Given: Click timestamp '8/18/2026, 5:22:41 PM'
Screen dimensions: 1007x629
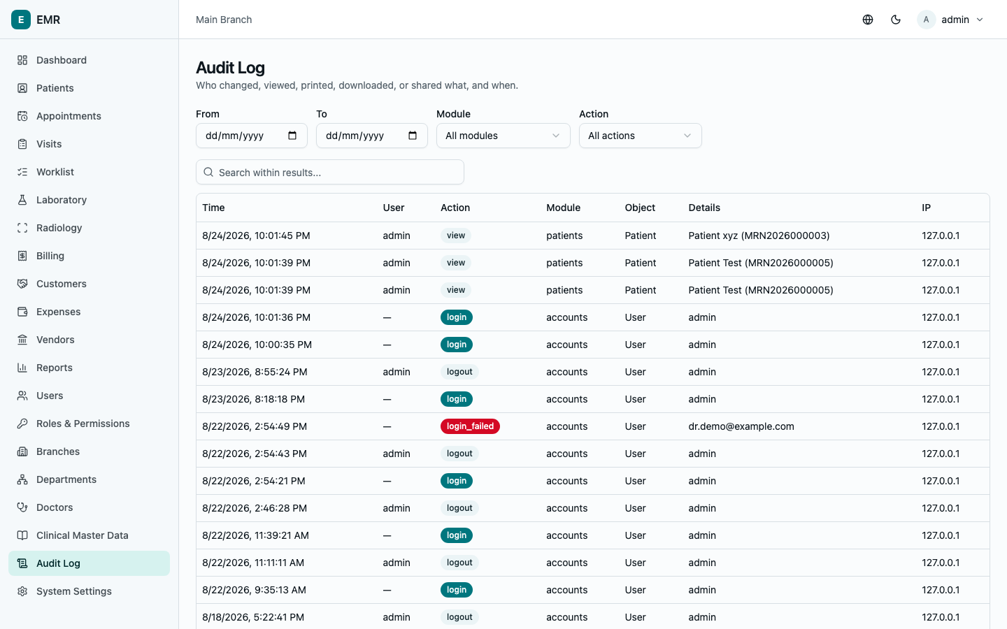Looking at the screenshot, I should (x=253, y=617).
